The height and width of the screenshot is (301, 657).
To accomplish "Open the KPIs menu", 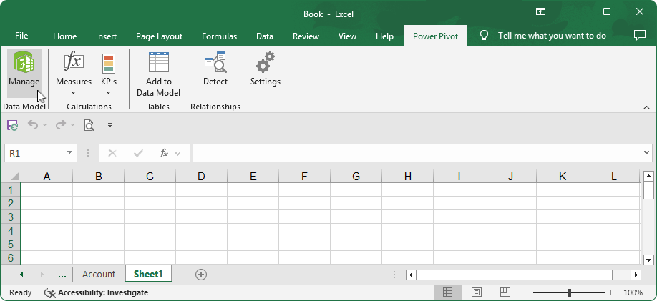I will click(109, 72).
